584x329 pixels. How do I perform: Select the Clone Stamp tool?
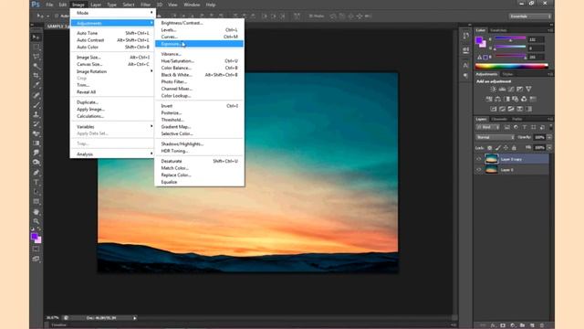(x=36, y=114)
